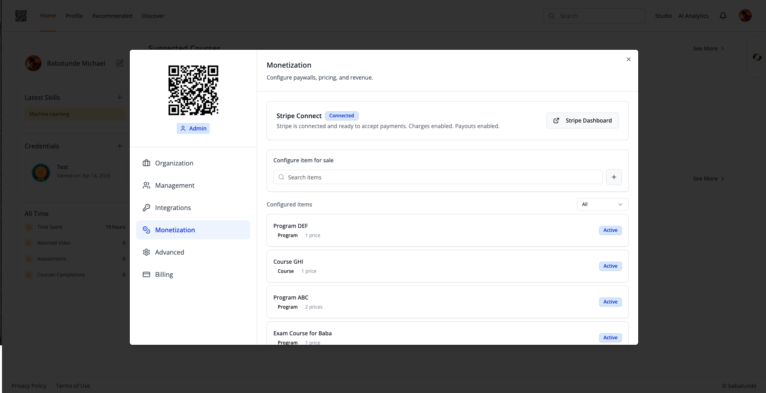This screenshot has height=393, width=766.
Task: Open the All filter dropdown
Action: (x=602, y=204)
